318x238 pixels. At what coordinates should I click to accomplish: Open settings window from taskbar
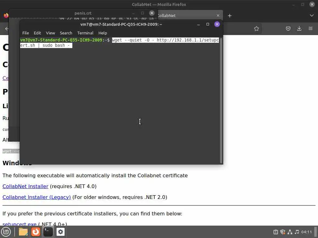(x=61, y=232)
